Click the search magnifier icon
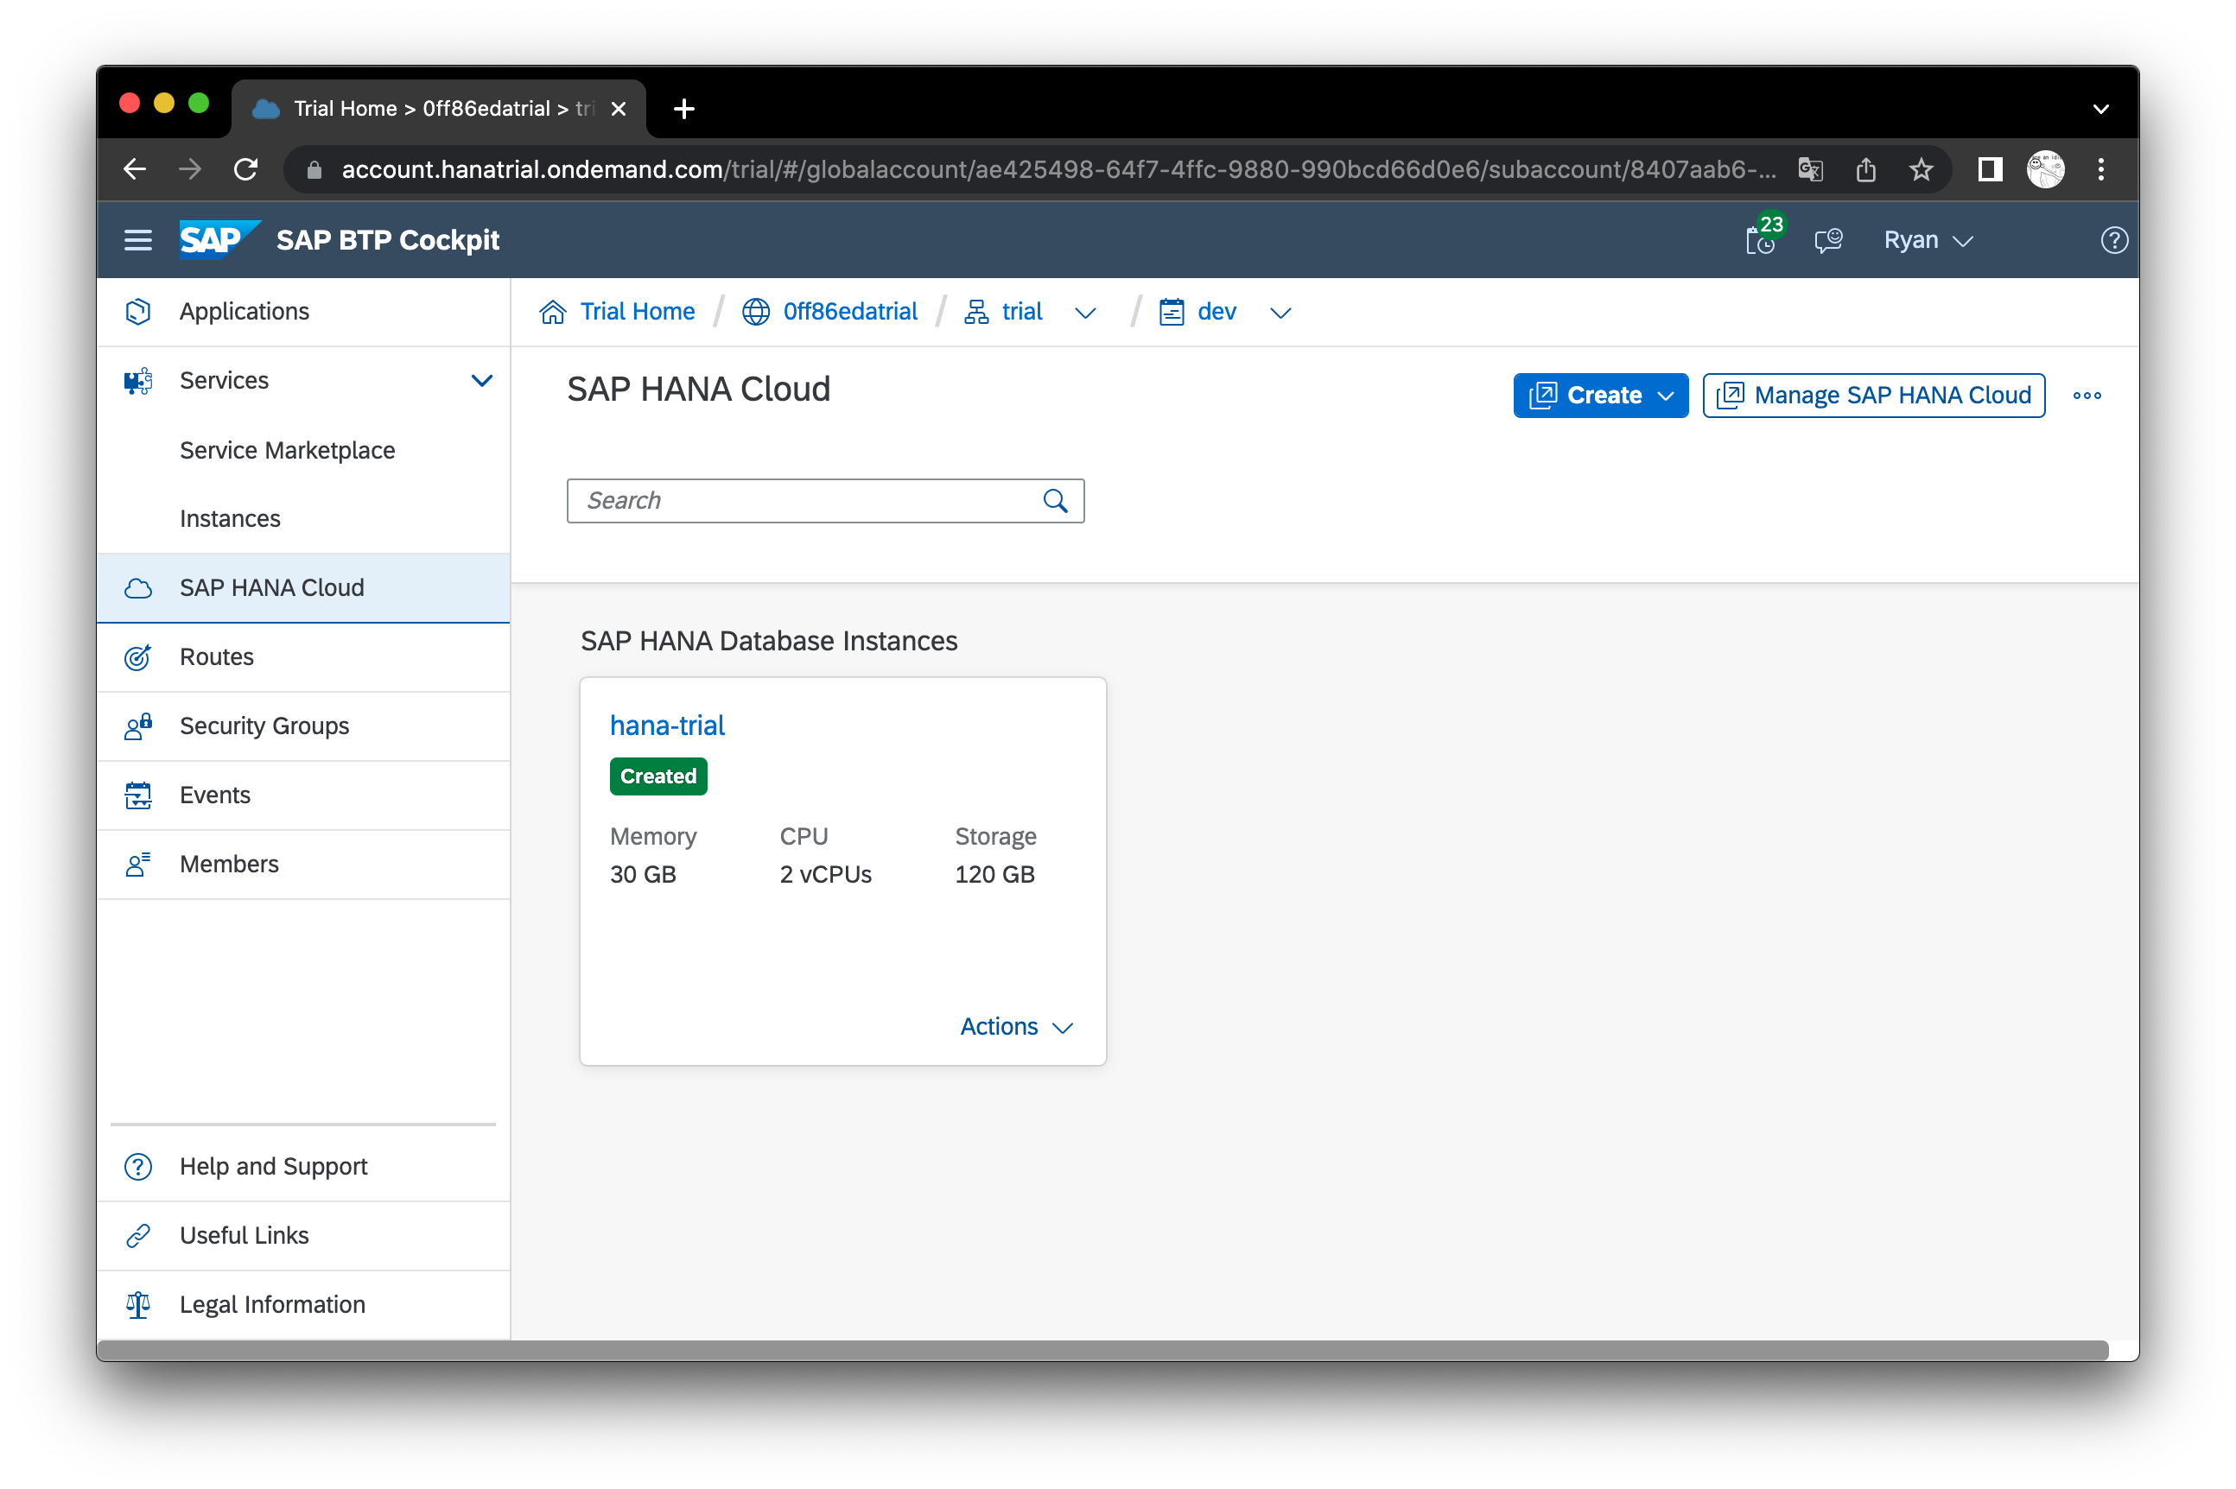Screen dimensions: 2236x1489 [x=1055, y=500]
